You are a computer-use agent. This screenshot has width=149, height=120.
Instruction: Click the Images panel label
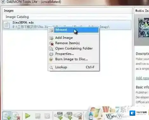pyautogui.click(x=9, y=11)
